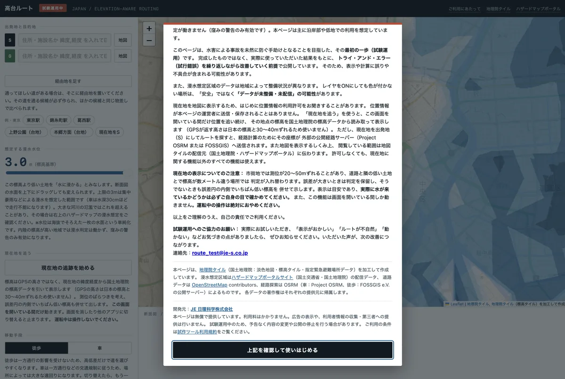Viewport: 565px width, 379px height.
Task: Open the 地理院タイル link in dialog credits
Action: pos(212,270)
